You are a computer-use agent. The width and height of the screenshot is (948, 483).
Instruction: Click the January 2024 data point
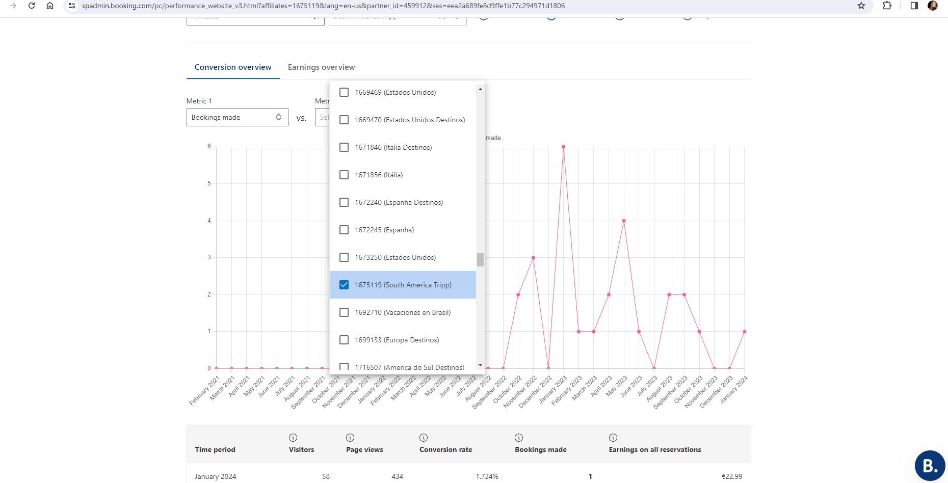(745, 332)
